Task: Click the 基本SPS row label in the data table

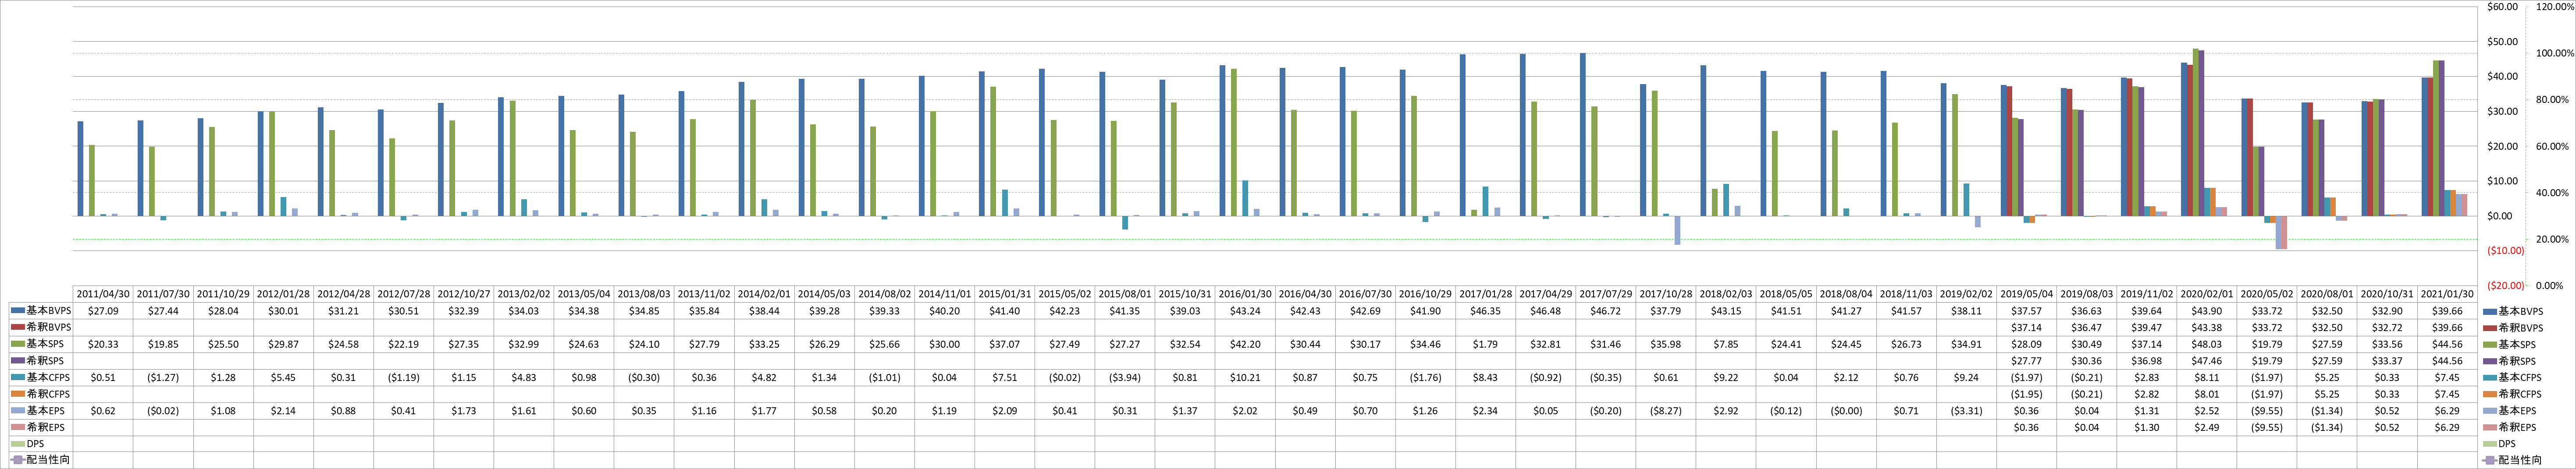Action: click(46, 344)
